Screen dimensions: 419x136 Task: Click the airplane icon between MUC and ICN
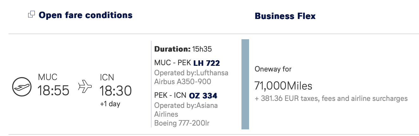pyautogui.click(x=84, y=86)
